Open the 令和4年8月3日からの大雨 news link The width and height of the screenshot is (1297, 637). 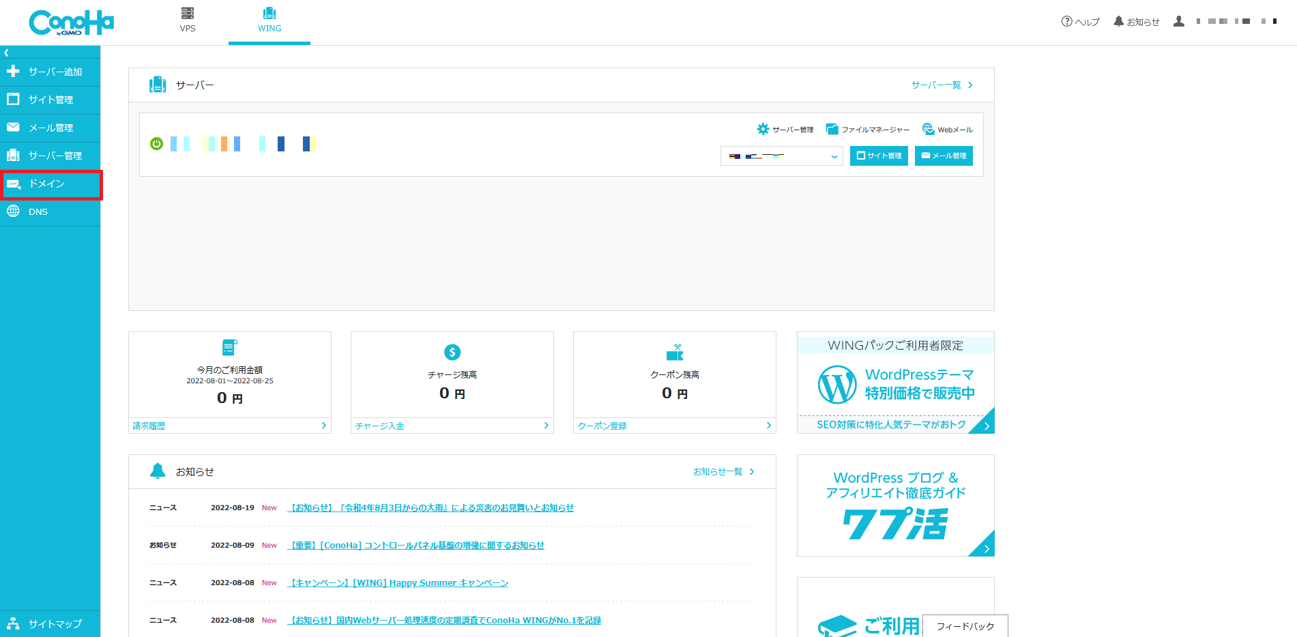[x=431, y=508]
